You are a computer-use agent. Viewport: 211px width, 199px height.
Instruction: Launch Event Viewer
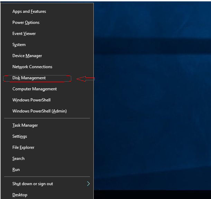47,34
